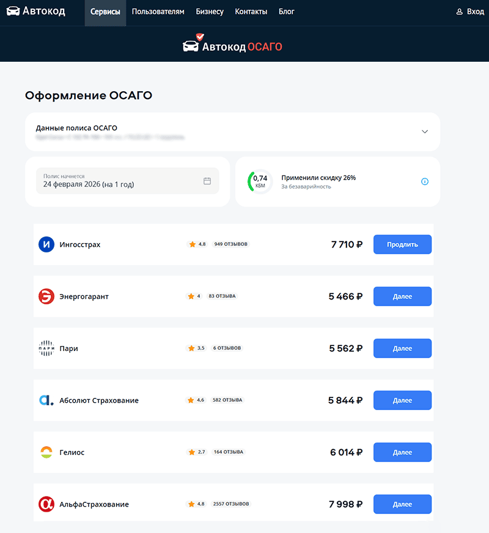The image size is (489, 533).
Task: Click the user profile icon next to Вход
Action: click(459, 12)
